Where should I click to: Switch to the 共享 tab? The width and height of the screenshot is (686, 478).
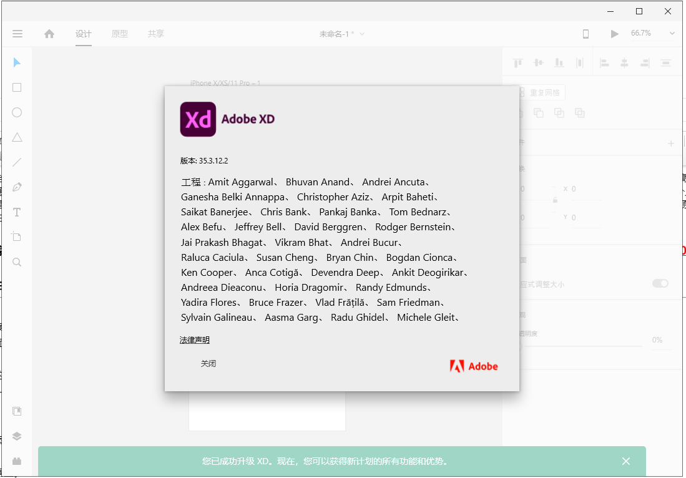(155, 34)
